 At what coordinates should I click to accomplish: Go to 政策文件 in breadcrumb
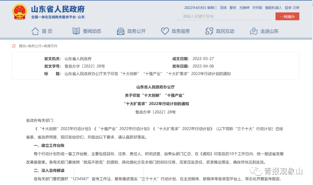tap(51, 46)
